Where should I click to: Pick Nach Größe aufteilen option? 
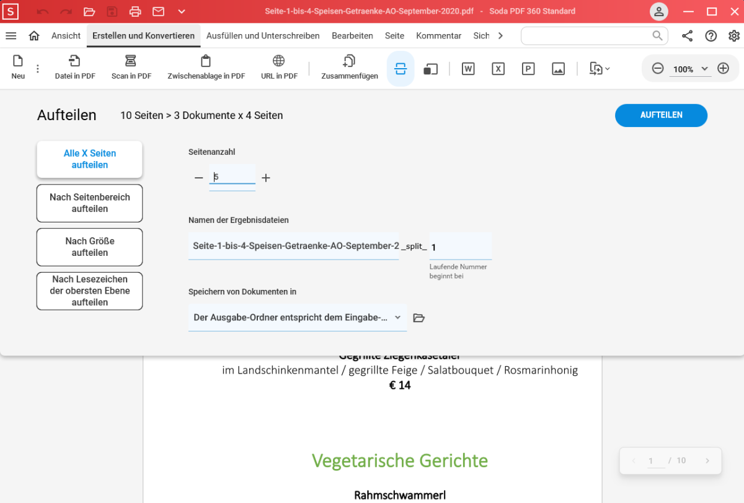pyautogui.click(x=90, y=247)
